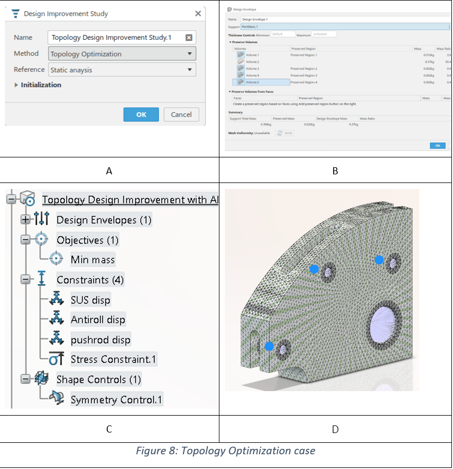Screen dimensions: 453x469
Task: Click the Volumes column header
Action: 261,49
